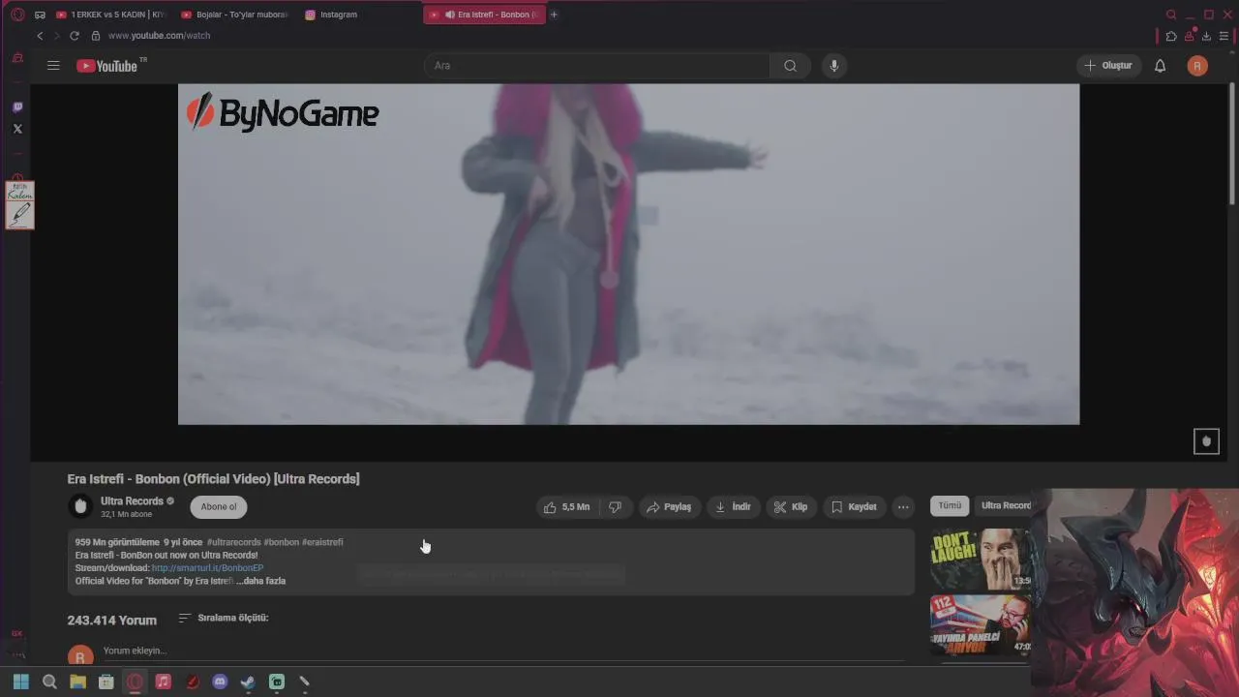
Task: Open Windows taskbar search
Action: 49,682
